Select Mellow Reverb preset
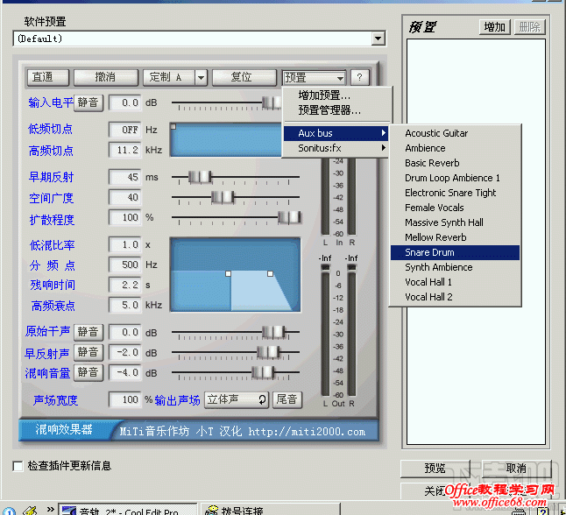This screenshot has height=515, width=566. [x=455, y=237]
